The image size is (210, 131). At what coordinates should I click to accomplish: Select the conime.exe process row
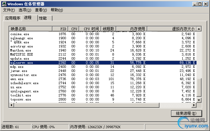click(103, 34)
